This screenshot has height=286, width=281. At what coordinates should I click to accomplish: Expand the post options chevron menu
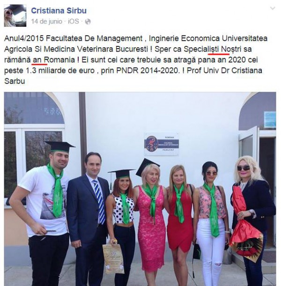(x=273, y=8)
